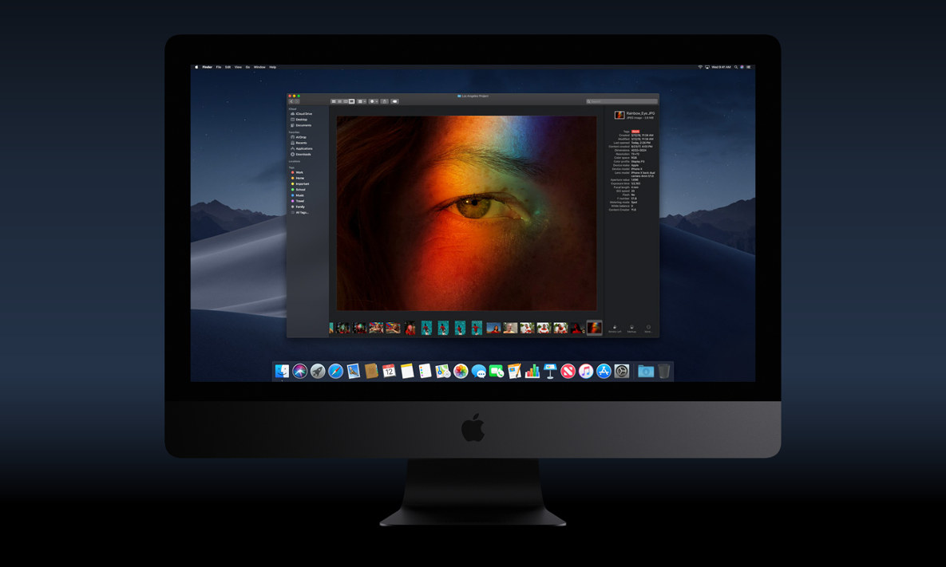
Task: Open Safari from the Dock
Action: (335, 371)
